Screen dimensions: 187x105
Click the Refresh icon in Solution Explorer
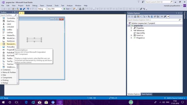coord(152,17)
